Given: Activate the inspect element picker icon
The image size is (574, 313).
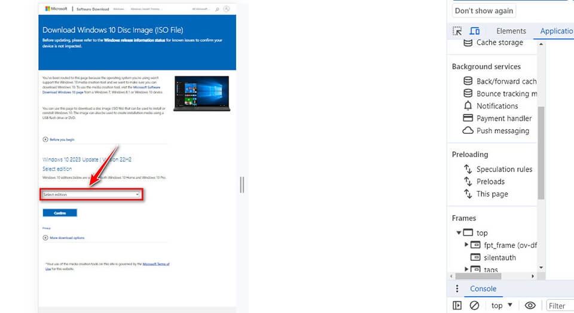Looking at the screenshot, I should [457, 31].
